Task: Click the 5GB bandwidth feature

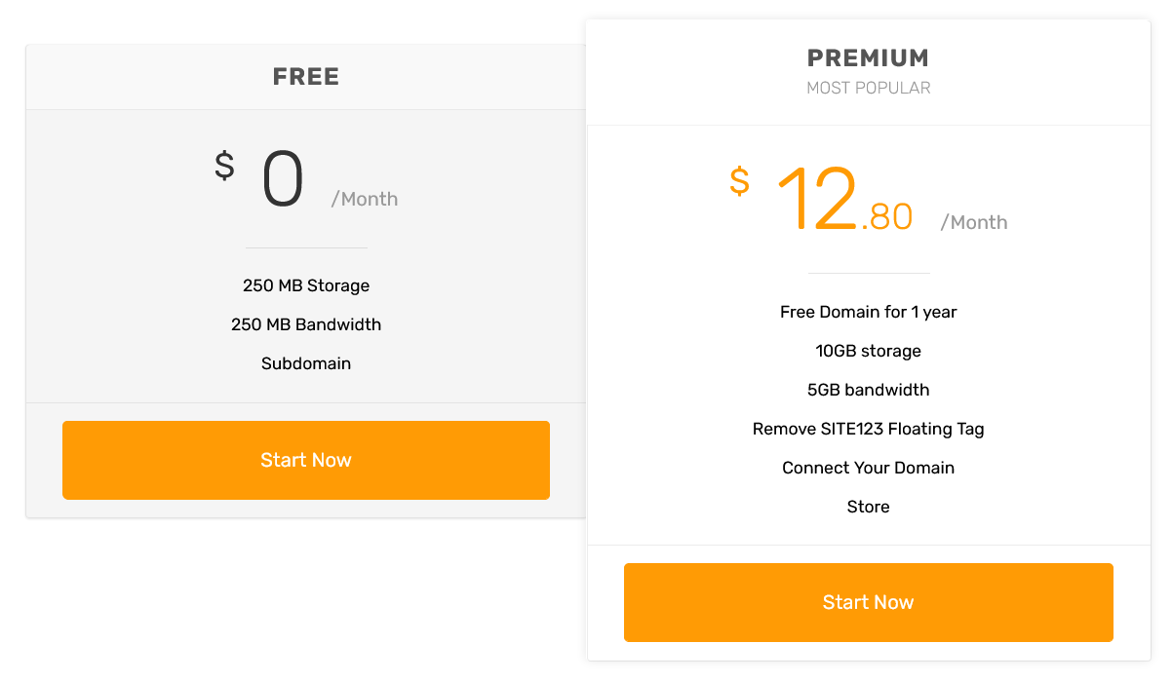Action: pyautogui.click(x=868, y=390)
